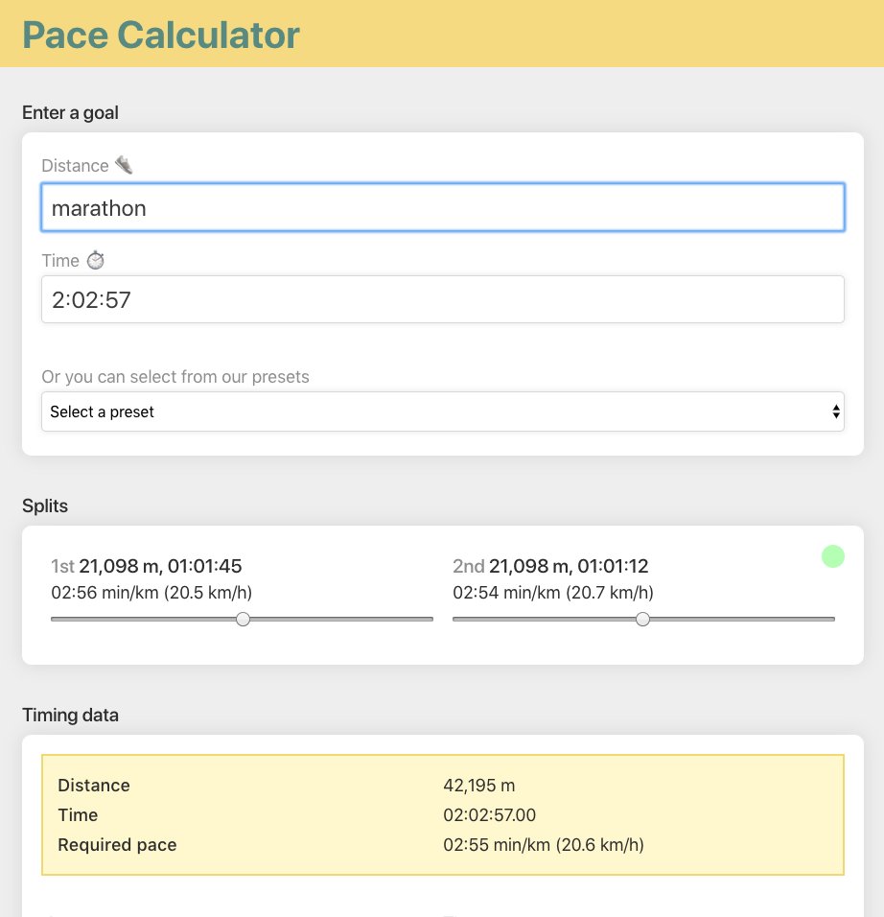Viewport: 884px width, 917px height.
Task: Click the stopwatch icon beside Time
Action: [x=96, y=260]
